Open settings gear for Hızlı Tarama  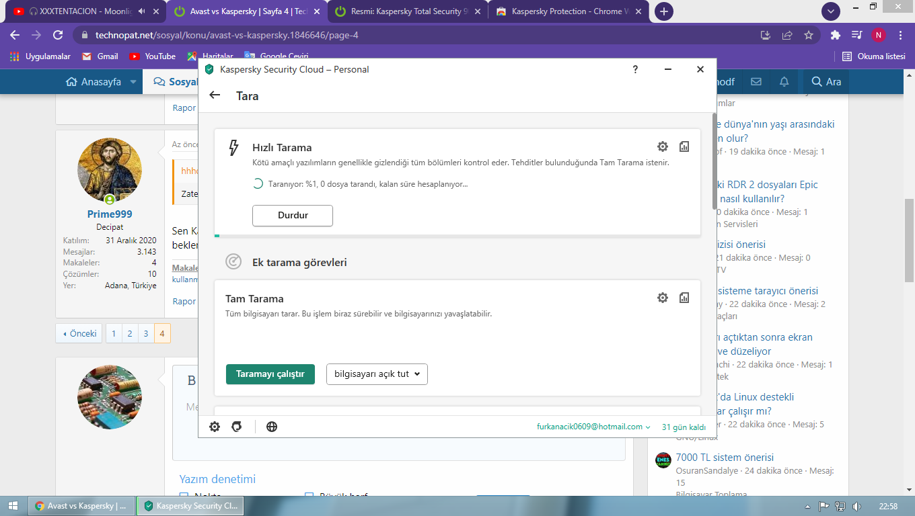click(x=663, y=146)
